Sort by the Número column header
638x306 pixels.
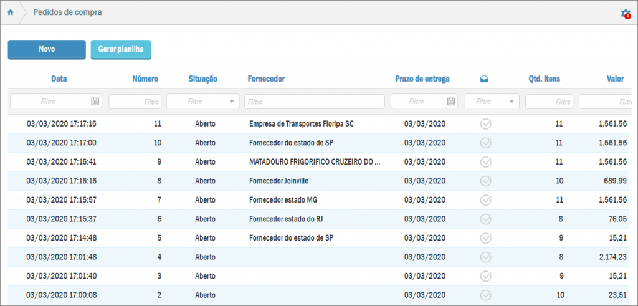click(x=145, y=79)
